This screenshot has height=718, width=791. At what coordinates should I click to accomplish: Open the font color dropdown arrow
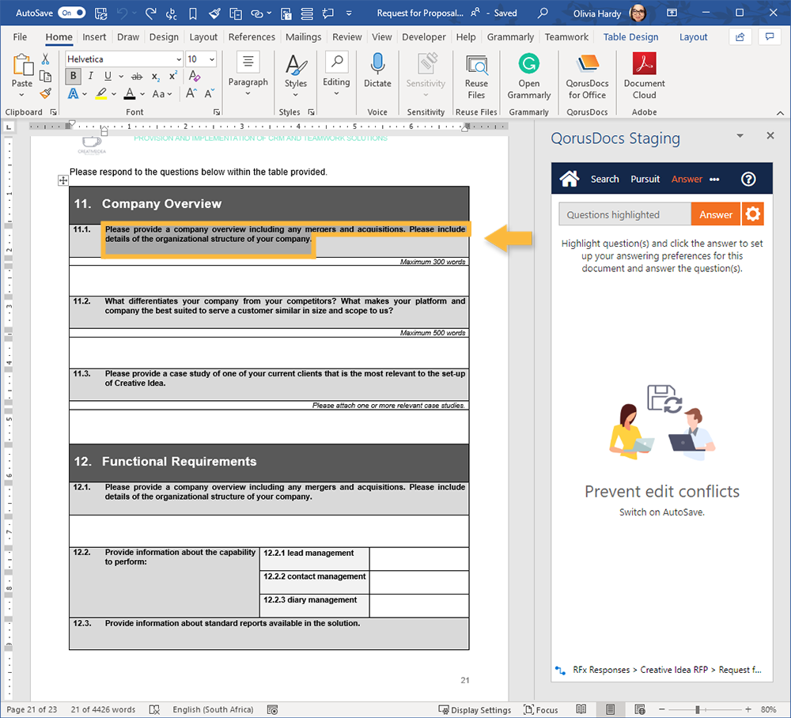[142, 94]
